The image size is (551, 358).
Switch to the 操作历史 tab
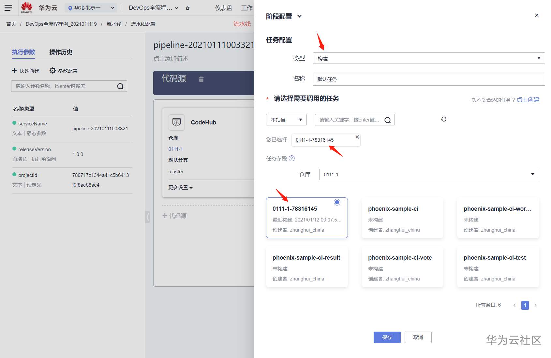(61, 52)
